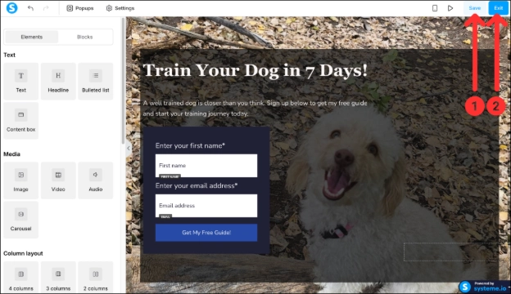Image resolution: width=511 pixels, height=294 pixels.
Task: Click the 'Enter your first name' label
Action: click(x=190, y=145)
